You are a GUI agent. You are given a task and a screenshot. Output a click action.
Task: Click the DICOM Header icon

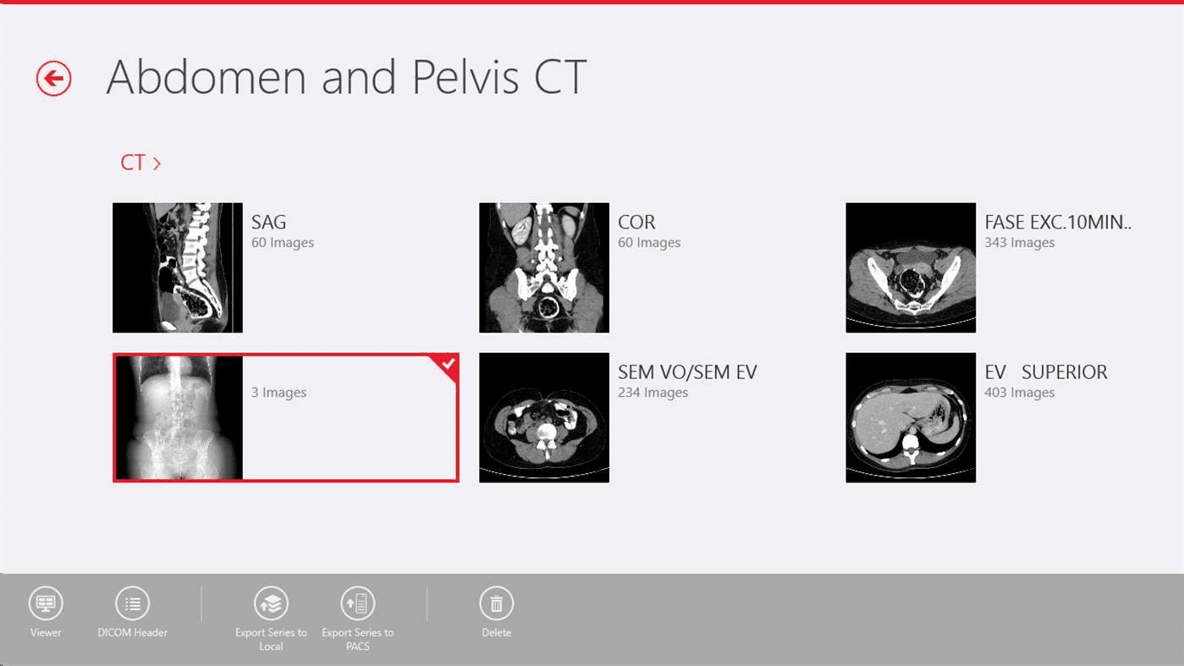coord(132,603)
